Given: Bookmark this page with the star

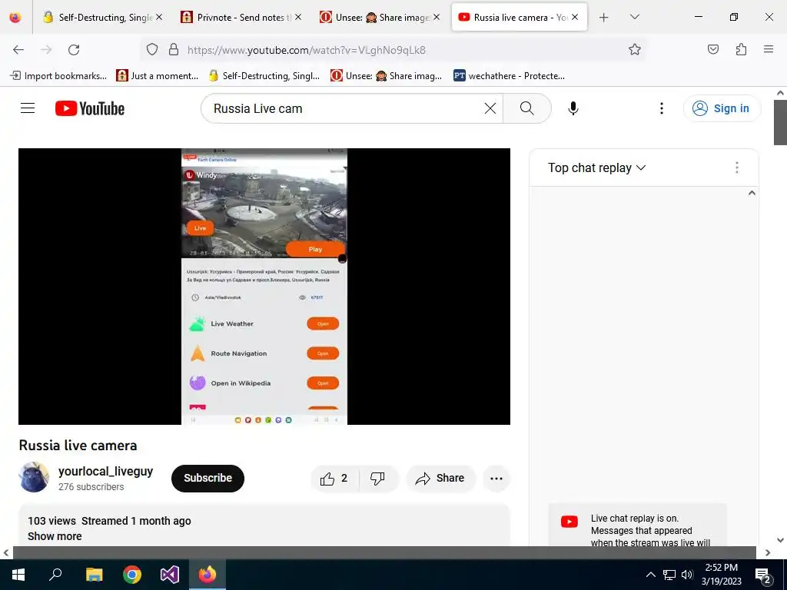Looking at the screenshot, I should click(x=634, y=50).
